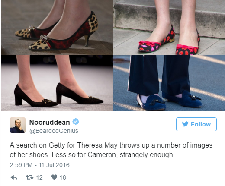
Task: Open the leopard print kitten heels photo
Action: pyautogui.click(x=57, y=27)
